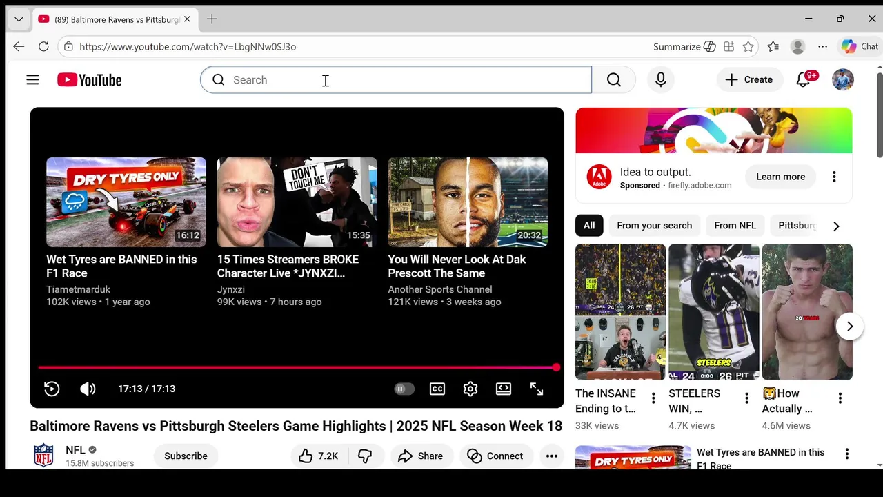883x497 pixels.
Task: Open options for How Actually short
Action: pos(840,398)
